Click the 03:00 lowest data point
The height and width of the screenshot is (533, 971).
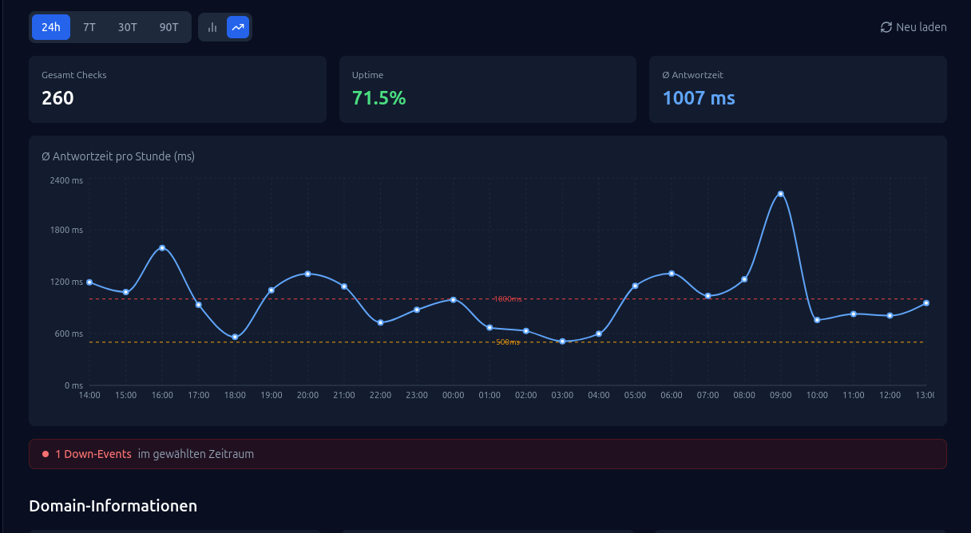(562, 342)
